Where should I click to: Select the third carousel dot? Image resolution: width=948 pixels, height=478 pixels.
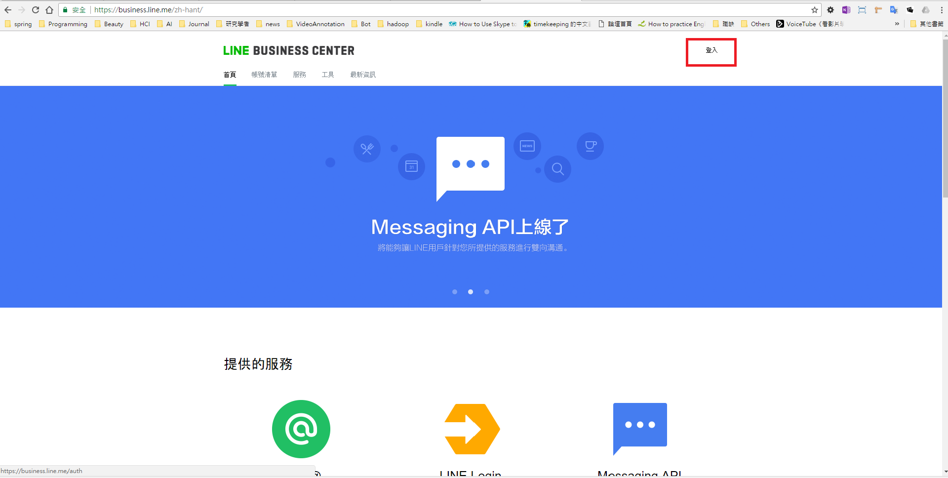tap(487, 292)
